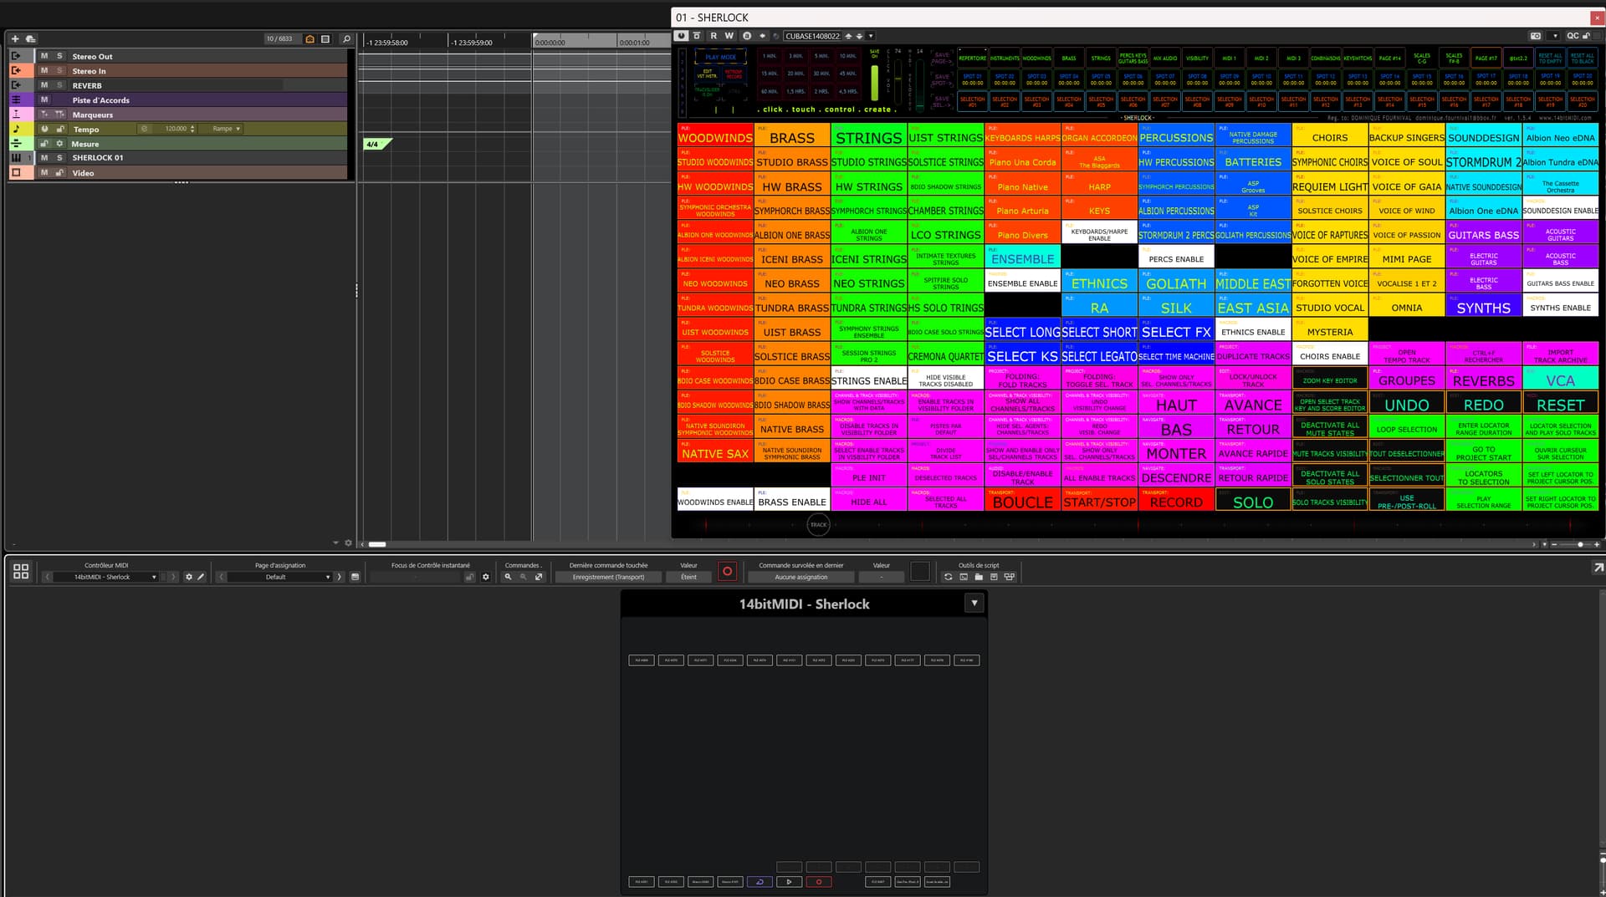1606x897 pixels.
Task: Mute the Stereo Out track
Action: (x=44, y=56)
